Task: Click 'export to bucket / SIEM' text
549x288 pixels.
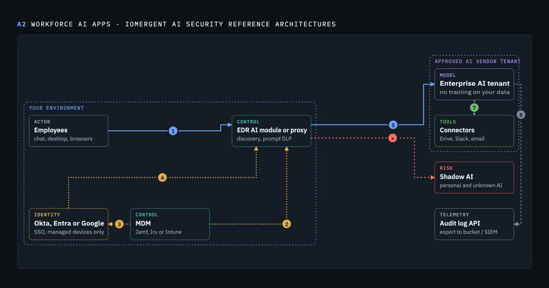Action: [x=468, y=232]
